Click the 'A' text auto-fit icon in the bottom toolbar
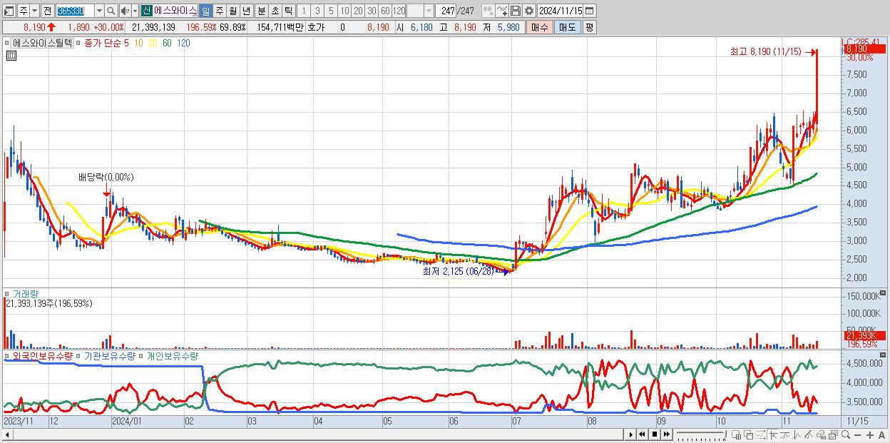 point(881,434)
